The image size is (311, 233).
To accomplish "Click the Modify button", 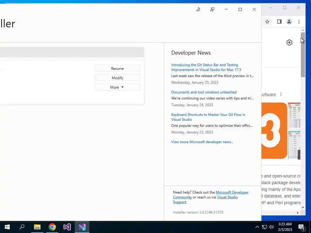I will click(118, 78).
